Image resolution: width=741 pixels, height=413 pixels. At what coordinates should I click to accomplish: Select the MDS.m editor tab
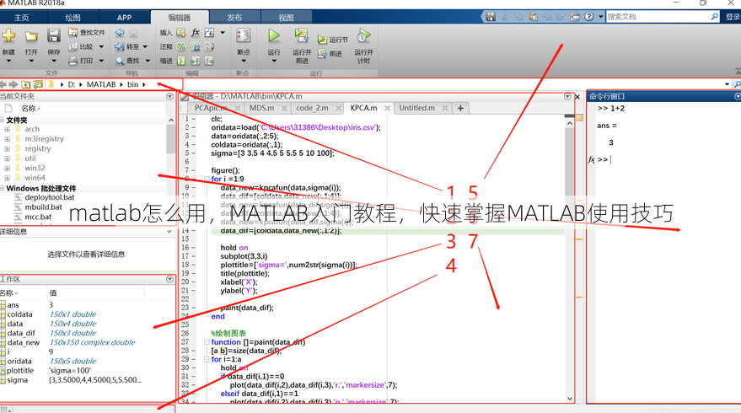[262, 108]
